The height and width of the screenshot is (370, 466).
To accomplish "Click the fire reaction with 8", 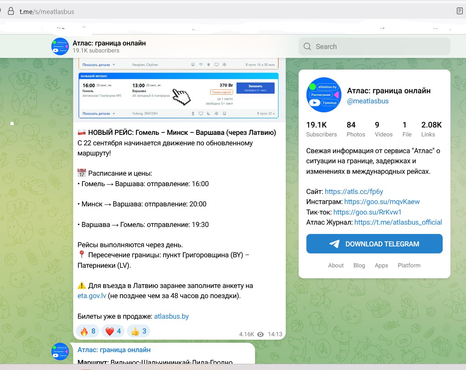I will click(x=88, y=331).
